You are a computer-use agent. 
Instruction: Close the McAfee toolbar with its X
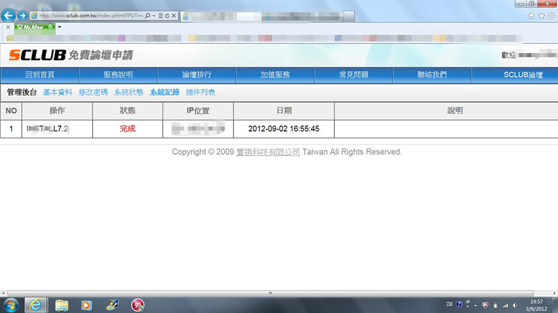click(x=8, y=27)
